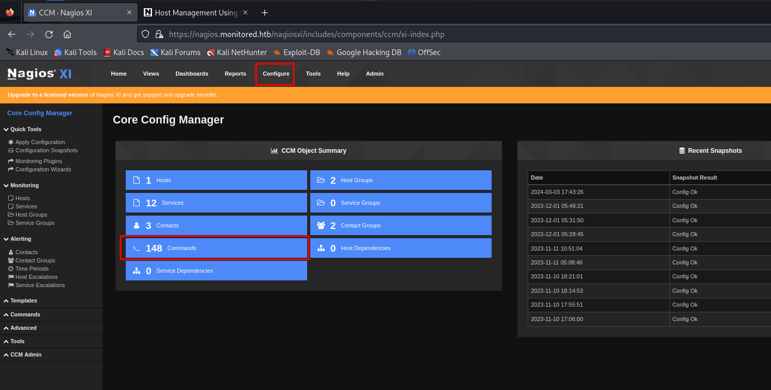The height and width of the screenshot is (390, 771).
Task: Click Upgrade to a licensed version link
Action: tap(48, 95)
